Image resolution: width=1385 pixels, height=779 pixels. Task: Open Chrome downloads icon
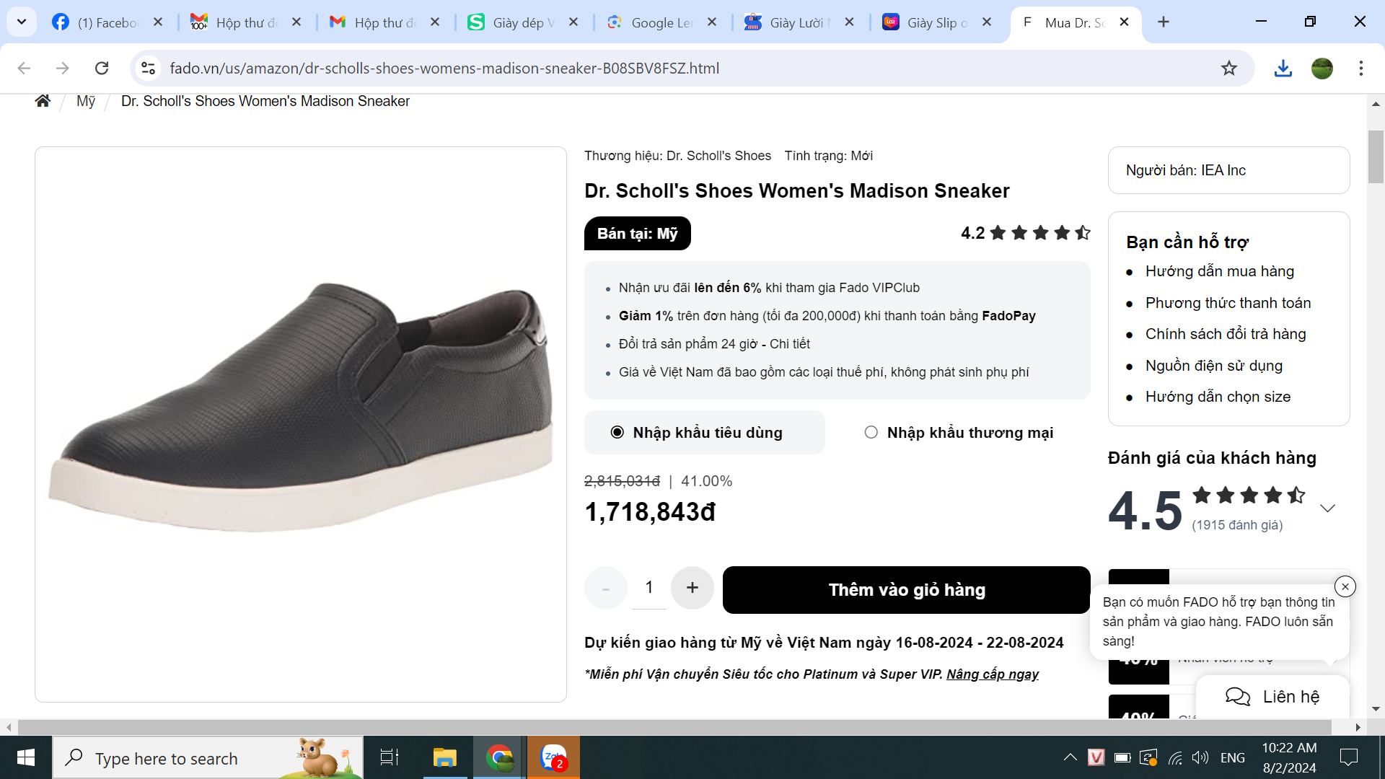(1283, 69)
